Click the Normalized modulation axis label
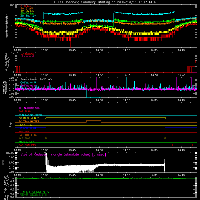The height and width of the screenshot is (200, 200). pos(5,87)
